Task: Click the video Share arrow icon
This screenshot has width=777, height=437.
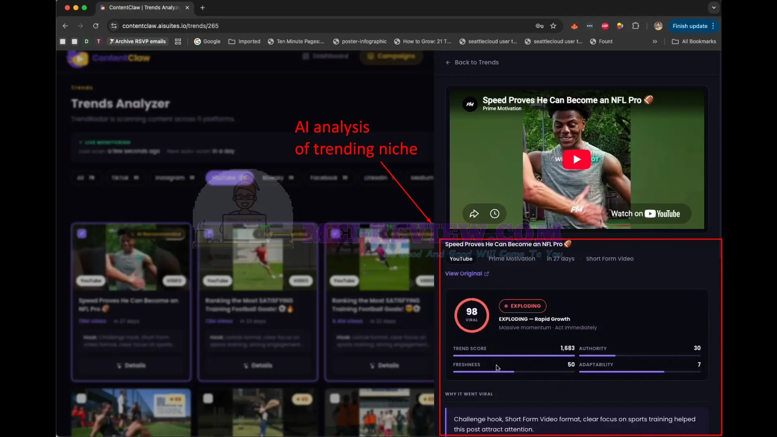Action: pyautogui.click(x=474, y=214)
